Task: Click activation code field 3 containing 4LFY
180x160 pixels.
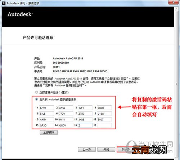Action: click(85, 108)
